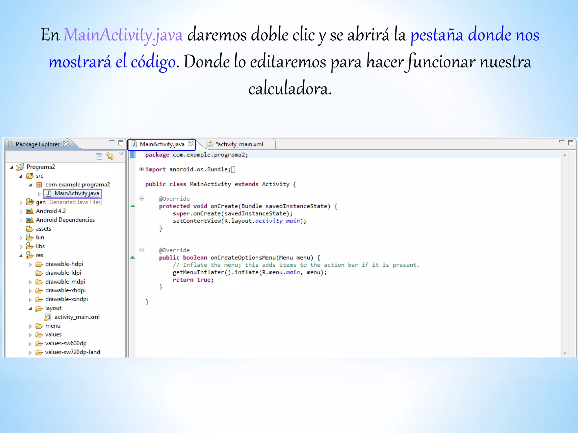Click the Android Dependencies library icon
Viewport: 578px width, 433px height.
(x=30, y=220)
